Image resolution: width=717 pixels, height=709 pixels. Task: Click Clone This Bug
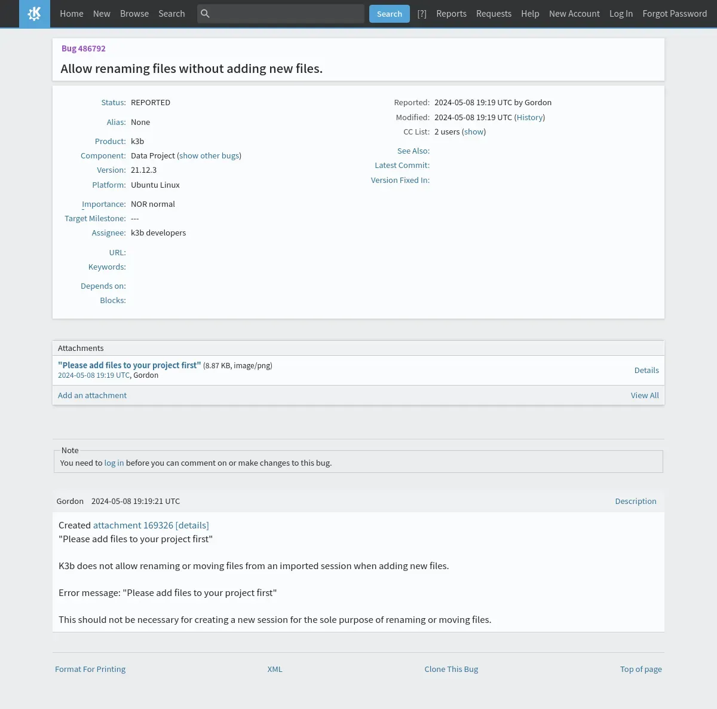(451, 669)
